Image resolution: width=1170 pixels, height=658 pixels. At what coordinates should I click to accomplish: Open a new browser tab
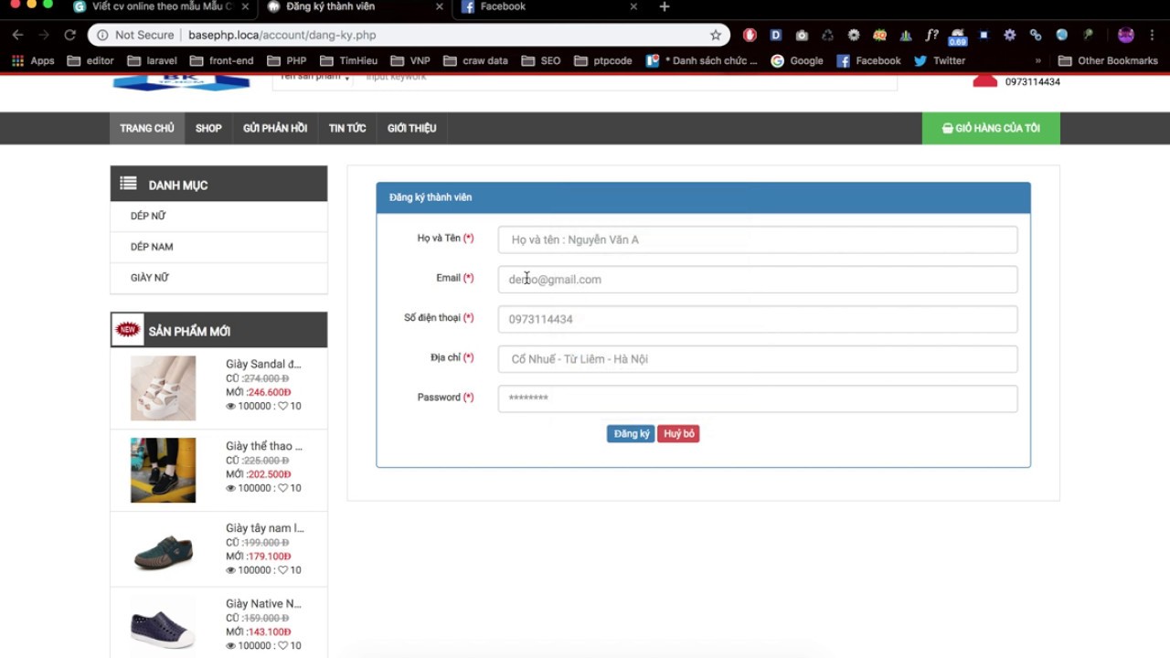click(x=665, y=6)
